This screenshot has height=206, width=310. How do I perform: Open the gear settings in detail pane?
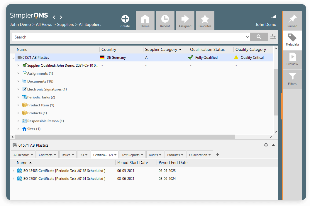266,145
